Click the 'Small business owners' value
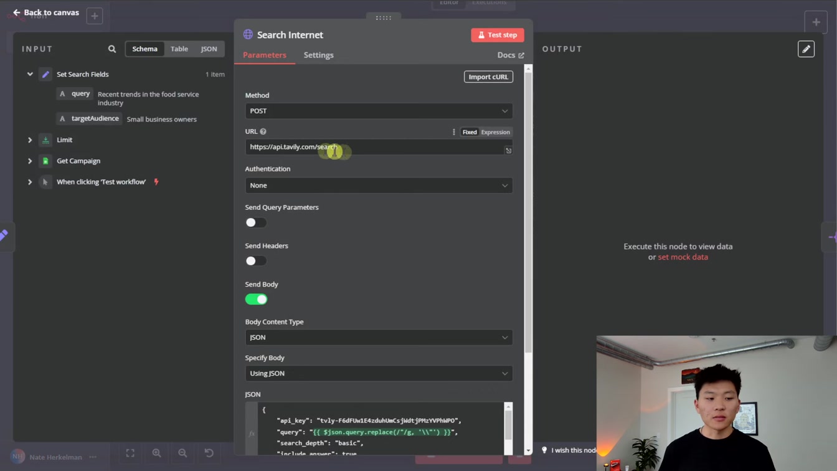 click(x=162, y=119)
